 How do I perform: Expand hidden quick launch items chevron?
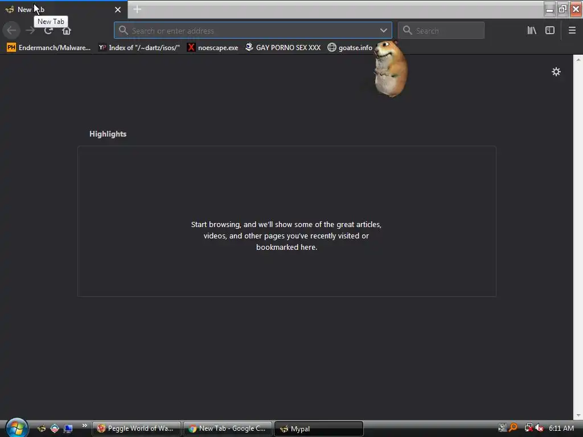84,426
